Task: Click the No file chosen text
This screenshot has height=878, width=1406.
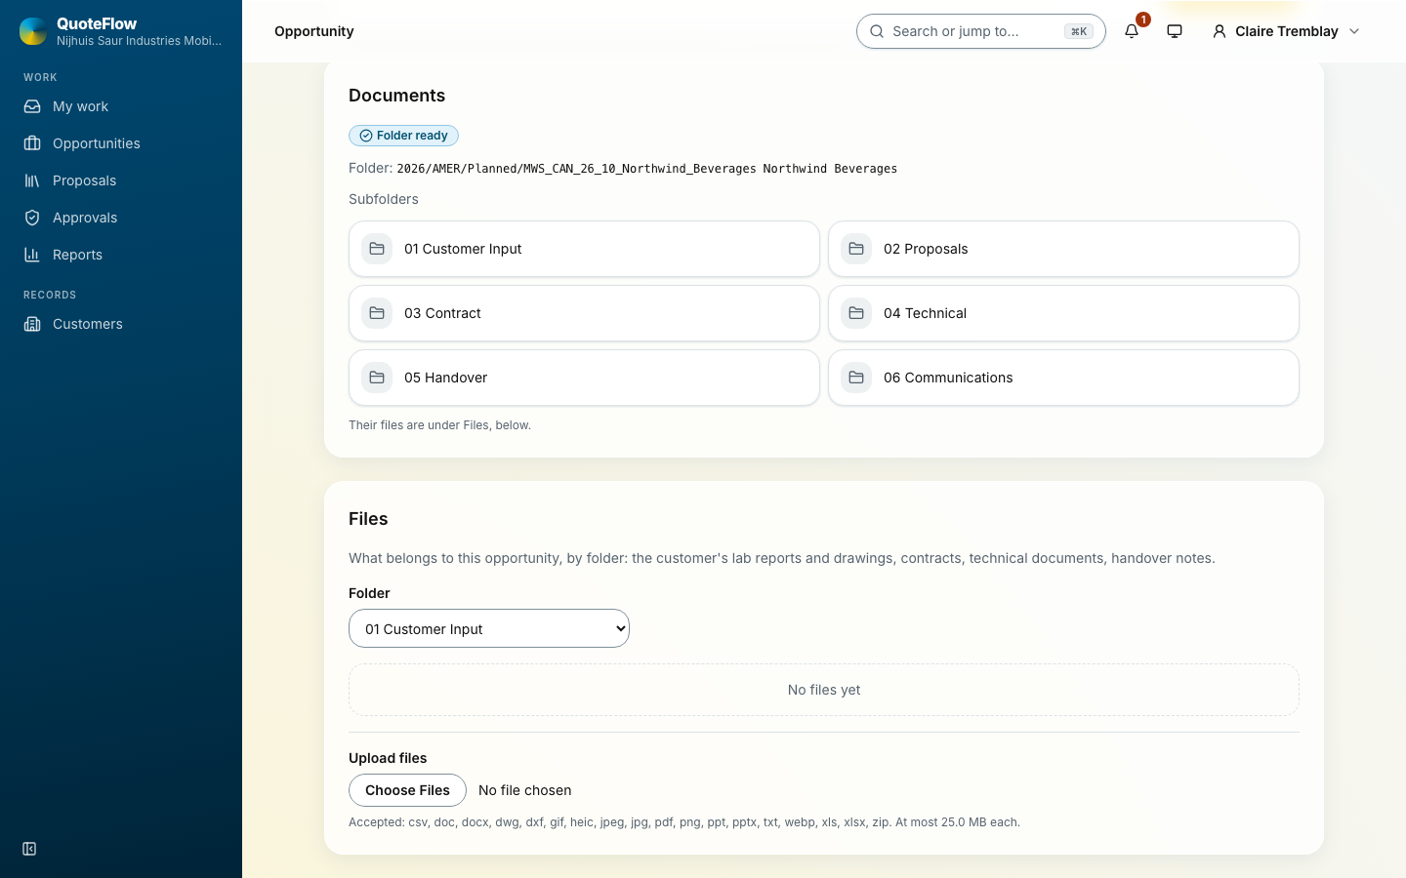Action: (525, 790)
